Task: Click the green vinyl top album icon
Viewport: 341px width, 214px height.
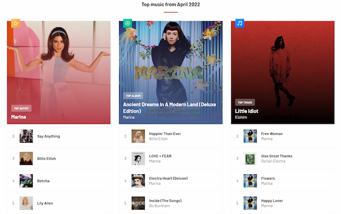Action: coord(127,24)
